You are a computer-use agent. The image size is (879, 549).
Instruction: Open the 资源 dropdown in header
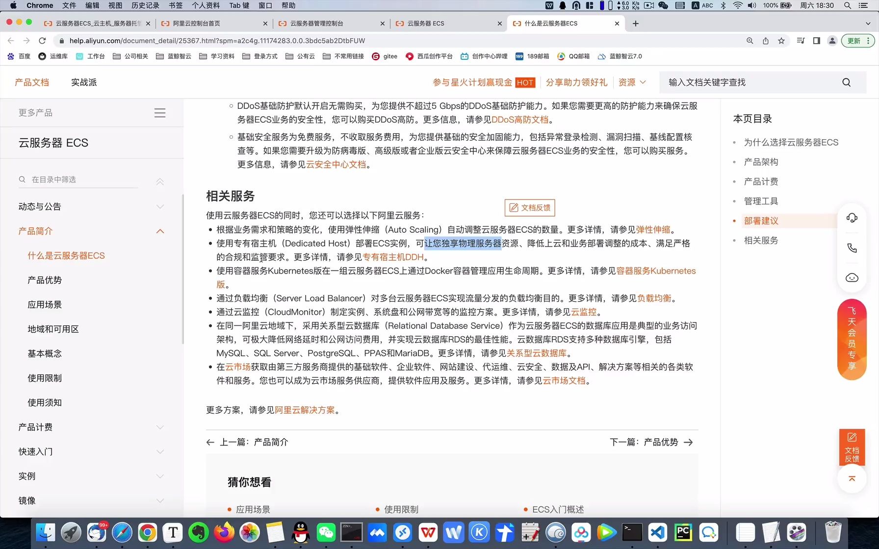coord(632,82)
